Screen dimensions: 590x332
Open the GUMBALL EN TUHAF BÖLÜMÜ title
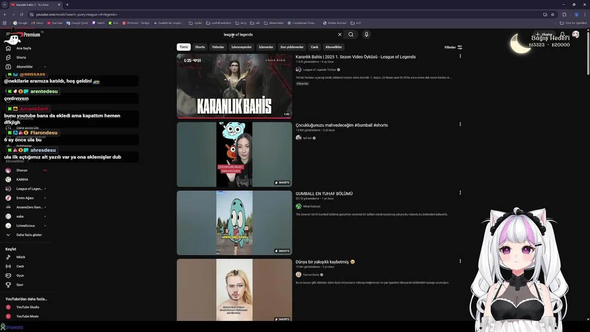point(324,194)
